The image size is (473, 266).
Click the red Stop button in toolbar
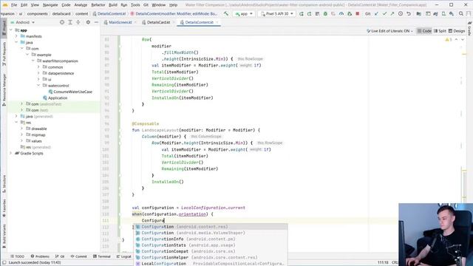click(358, 13)
